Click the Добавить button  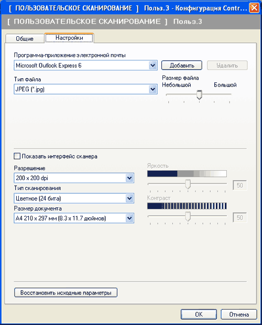(181, 66)
